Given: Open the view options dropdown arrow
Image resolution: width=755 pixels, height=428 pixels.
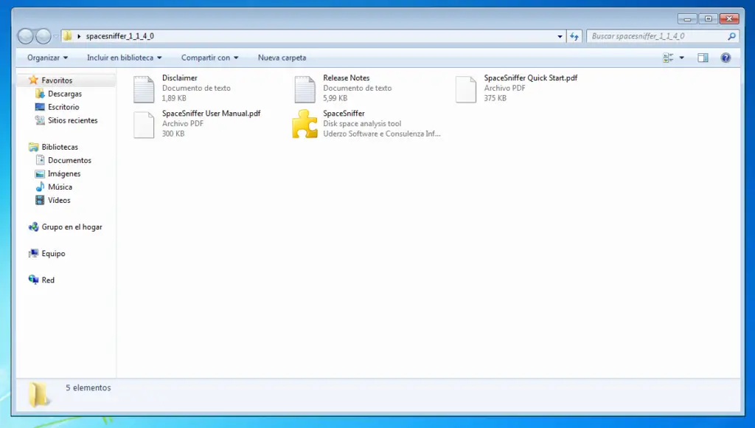Looking at the screenshot, I should pos(681,58).
